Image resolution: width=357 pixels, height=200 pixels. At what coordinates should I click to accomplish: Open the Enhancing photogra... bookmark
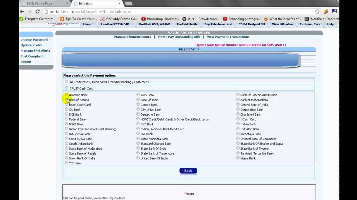[x=242, y=19]
